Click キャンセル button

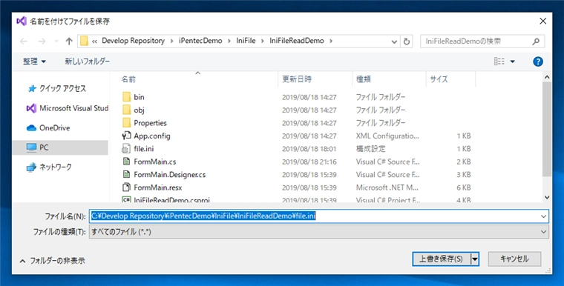point(514,259)
